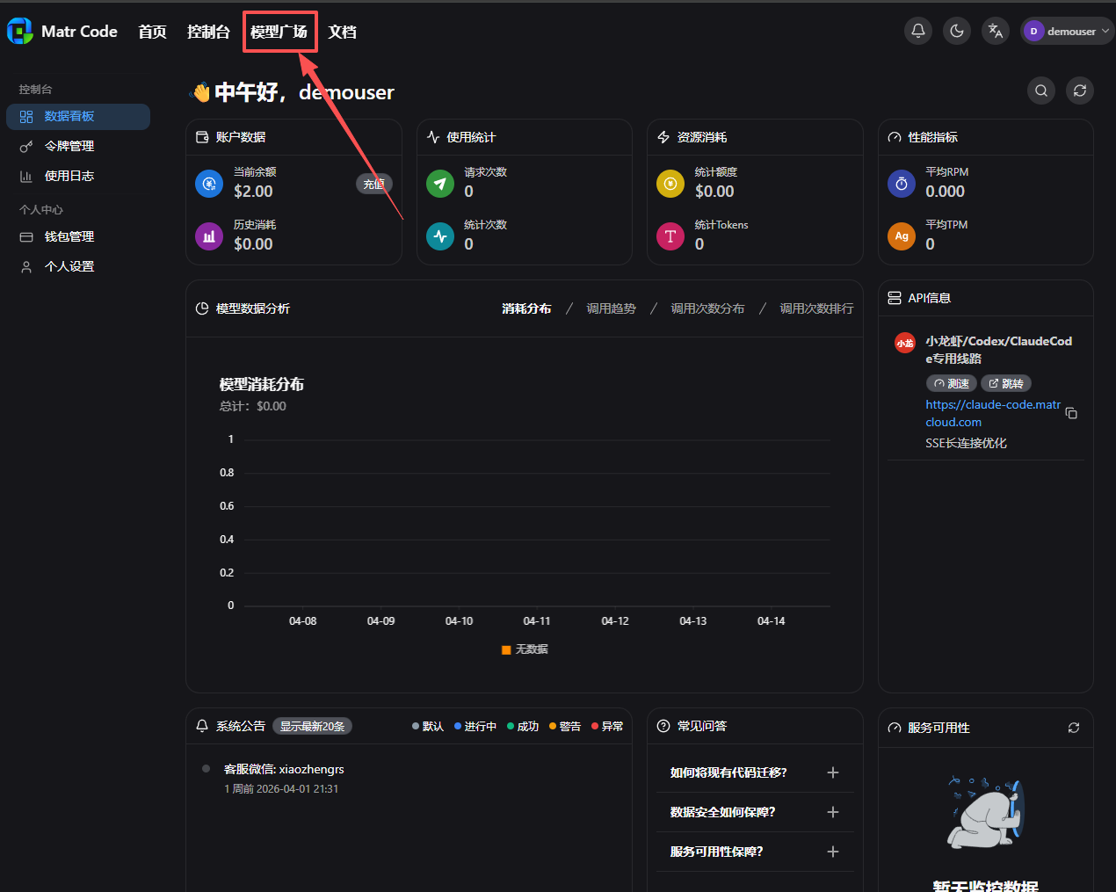Click the 平均RPM stopwatch icon
This screenshot has width=1116, height=892.
click(902, 184)
